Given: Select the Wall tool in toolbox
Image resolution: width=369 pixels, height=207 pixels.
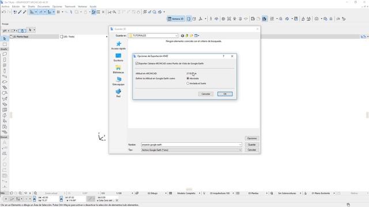Looking at the screenshot, I should (x=5, y=54).
